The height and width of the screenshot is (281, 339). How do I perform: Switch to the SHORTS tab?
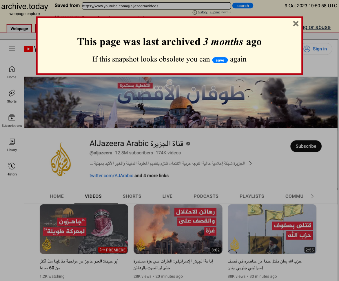pyautogui.click(x=132, y=196)
